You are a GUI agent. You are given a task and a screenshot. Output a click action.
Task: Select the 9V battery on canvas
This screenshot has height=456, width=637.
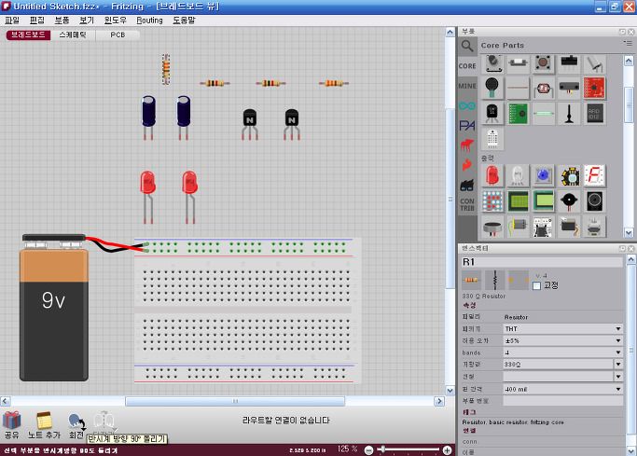pyautogui.click(x=53, y=308)
